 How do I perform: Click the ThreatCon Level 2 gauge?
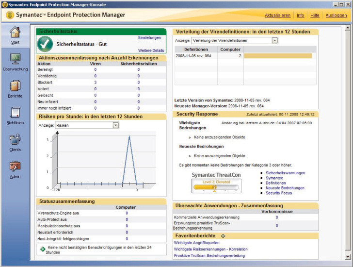(216, 186)
